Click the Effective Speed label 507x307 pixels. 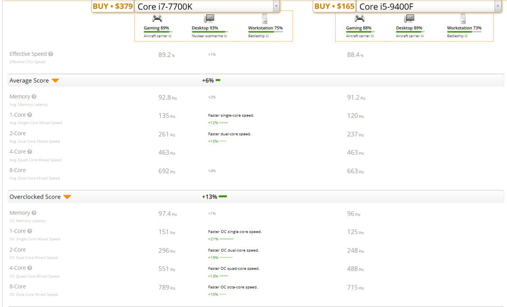pos(28,54)
